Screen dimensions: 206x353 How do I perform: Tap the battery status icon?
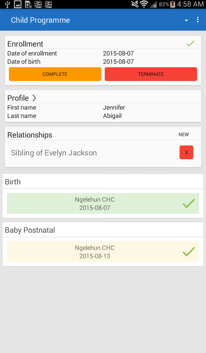pyautogui.click(x=173, y=4)
